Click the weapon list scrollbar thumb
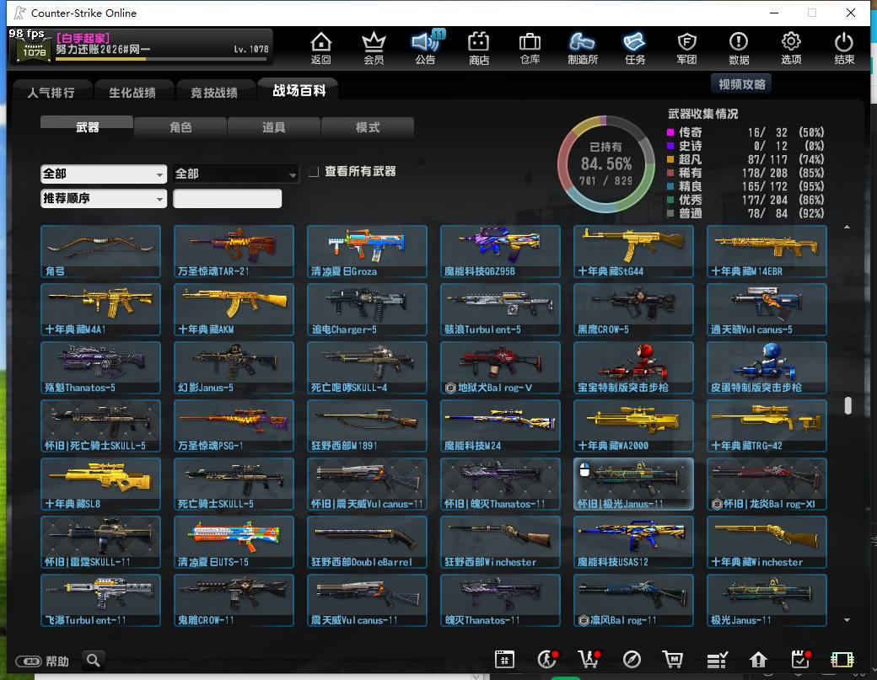The width and height of the screenshot is (877, 680). click(x=848, y=405)
